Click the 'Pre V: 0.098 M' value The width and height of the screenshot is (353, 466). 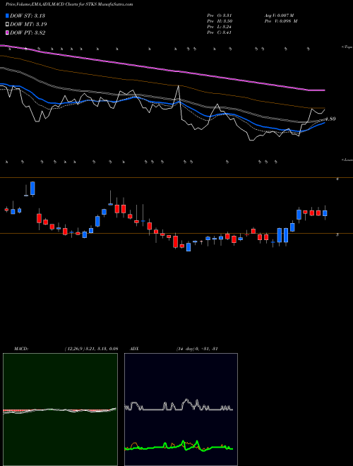pos(281,21)
